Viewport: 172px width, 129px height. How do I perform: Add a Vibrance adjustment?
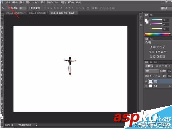164,47
